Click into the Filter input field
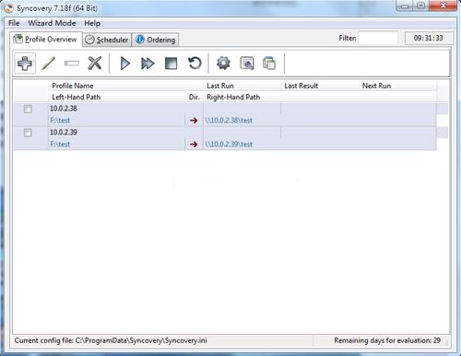This screenshot has width=461, height=356. (378, 39)
